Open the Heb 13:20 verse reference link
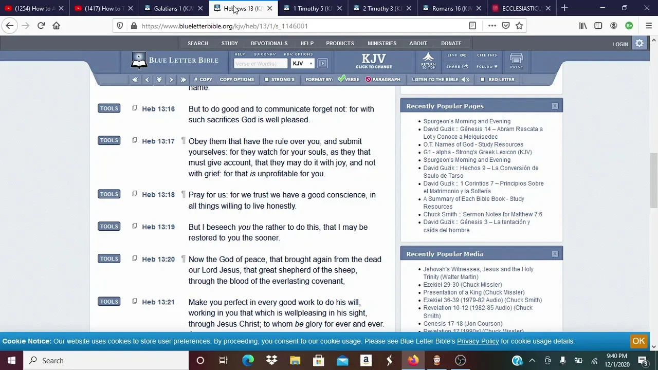The width and height of the screenshot is (658, 370). [158, 259]
